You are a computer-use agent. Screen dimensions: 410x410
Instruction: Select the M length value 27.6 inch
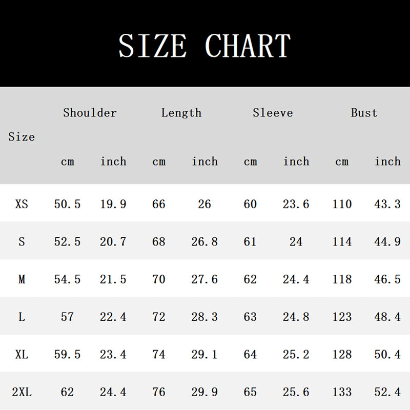coord(204,279)
